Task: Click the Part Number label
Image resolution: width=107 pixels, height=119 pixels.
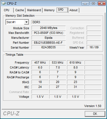Action: (21, 43)
